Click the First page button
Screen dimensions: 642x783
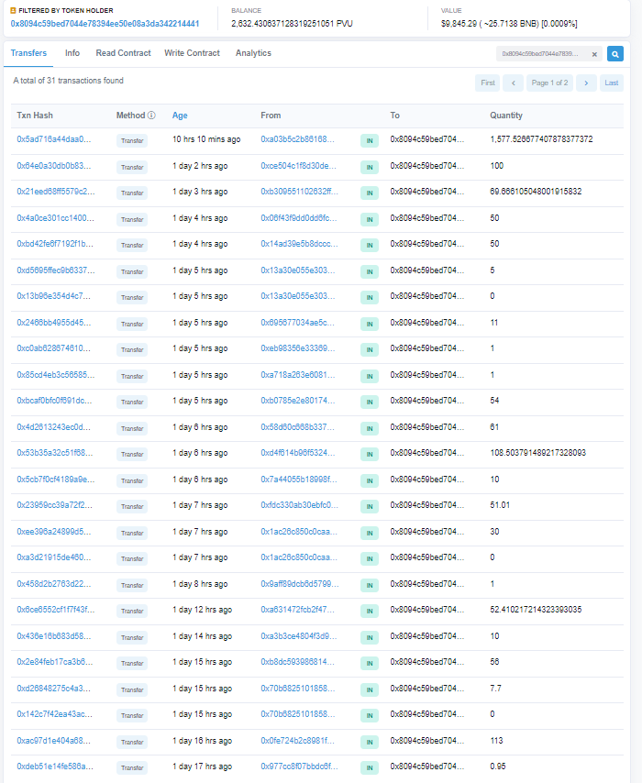pyautogui.click(x=488, y=83)
